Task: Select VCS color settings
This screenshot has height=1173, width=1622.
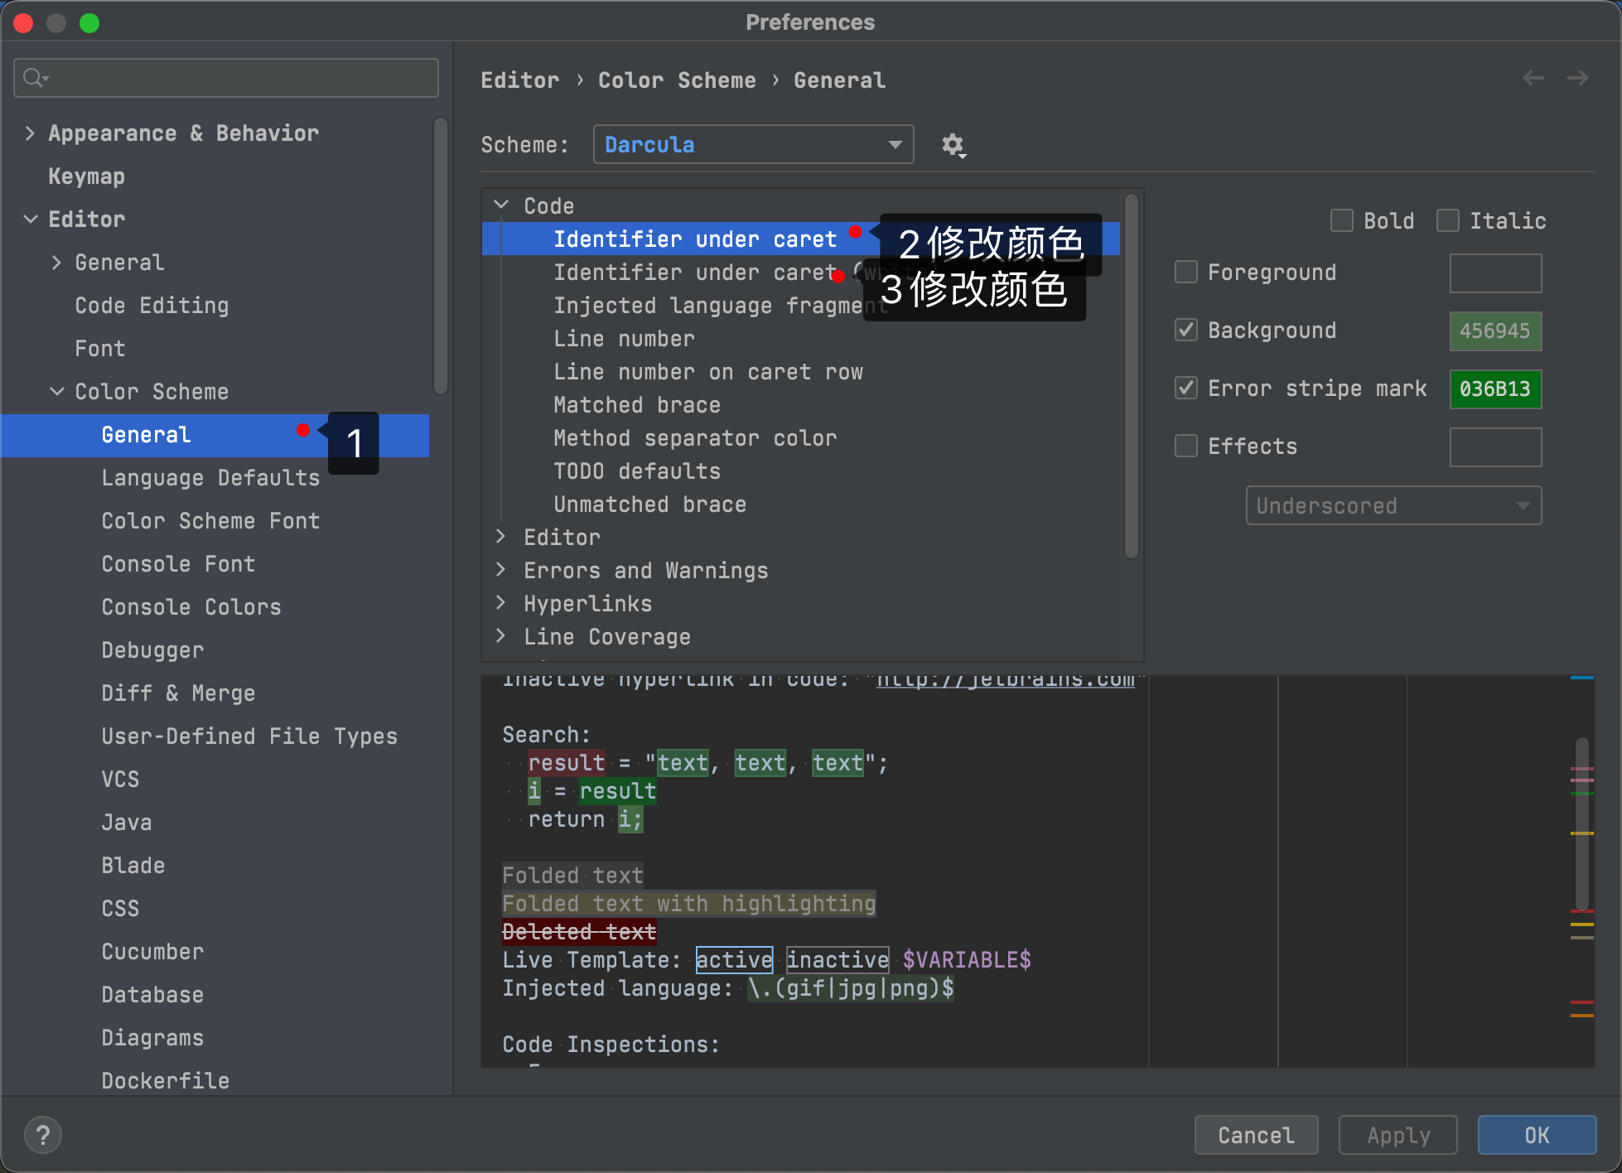Action: [x=120, y=780]
